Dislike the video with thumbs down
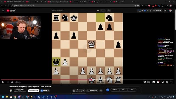 click(82, 90)
